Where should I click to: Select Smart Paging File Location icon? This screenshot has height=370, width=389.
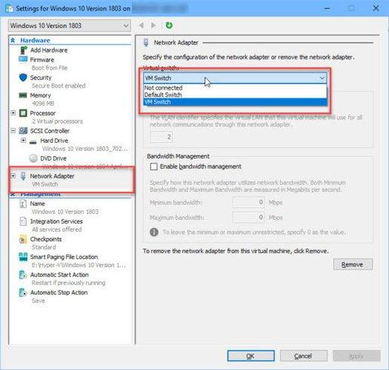(23, 257)
